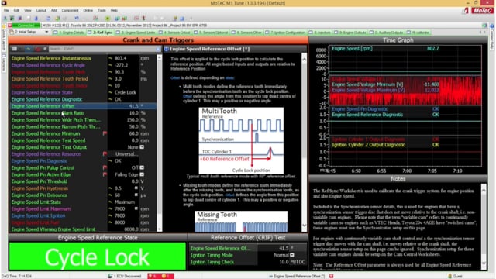Select Engine Speed Reference Instantaneous row
The width and height of the screenshot is (496, 279).
[x=83, y=58]
